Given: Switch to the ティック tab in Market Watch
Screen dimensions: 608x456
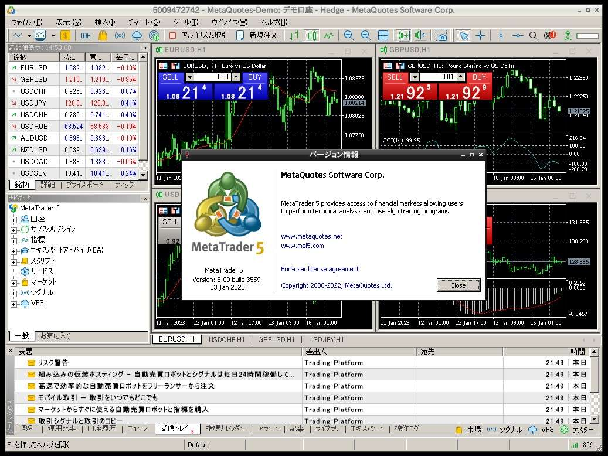Looking at the screenshot, I should click(124, 185).
